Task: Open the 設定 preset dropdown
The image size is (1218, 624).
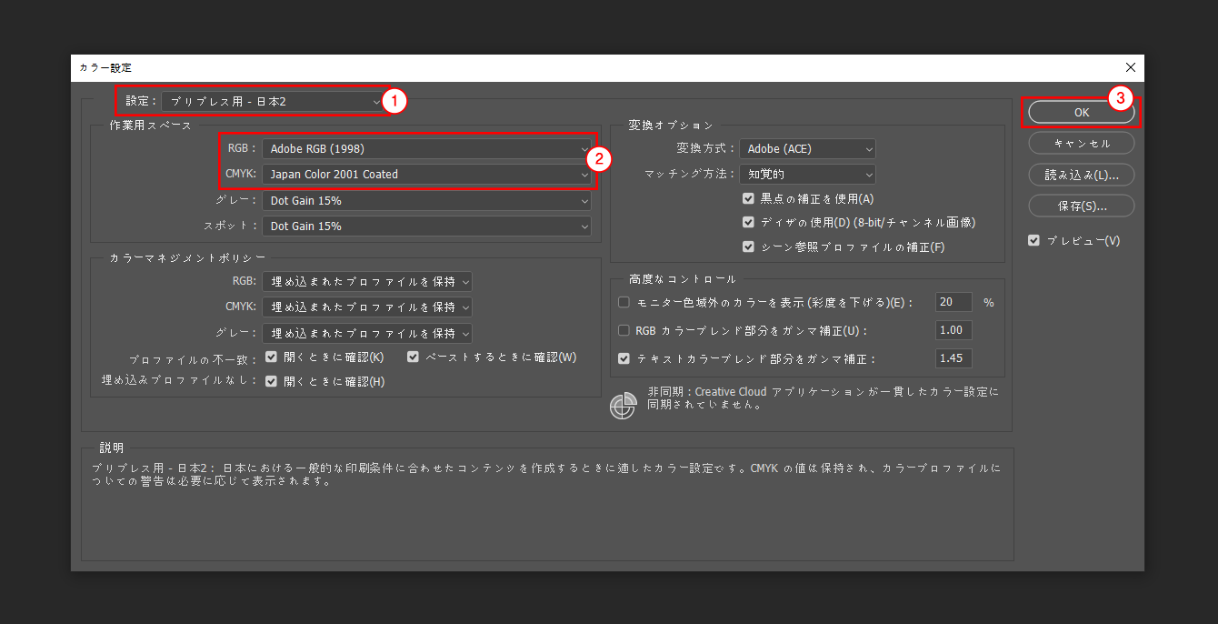Action: coord(274,101)
